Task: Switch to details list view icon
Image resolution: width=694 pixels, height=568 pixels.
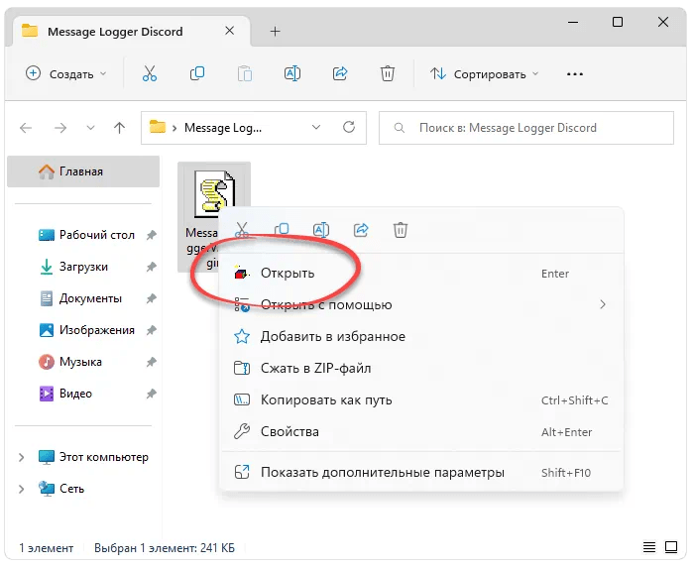Action: 649,547
